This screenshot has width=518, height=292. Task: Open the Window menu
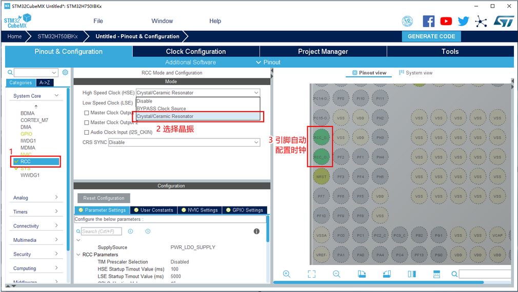pos(162,21)
